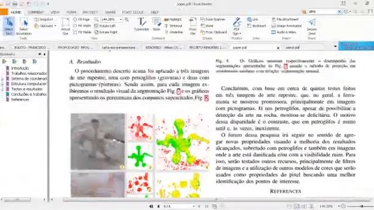Open the document tab list dropdown arrow
374x210 pixels.
coord(335,46)
